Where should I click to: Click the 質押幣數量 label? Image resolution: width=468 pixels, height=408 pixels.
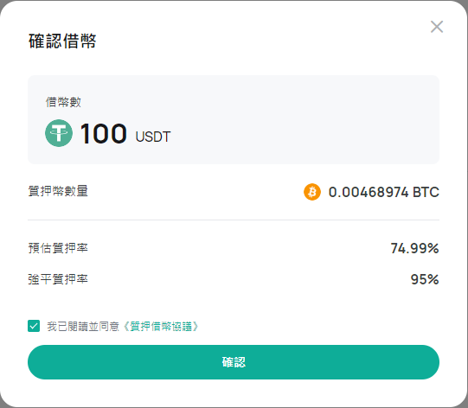(58, 191)
